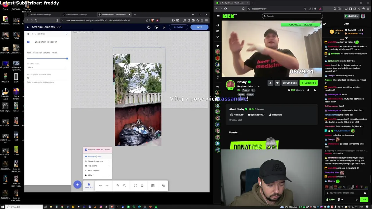Click the share icon beside Viewers
Viewport: 372px width, 209px height.
coord(308,90)
